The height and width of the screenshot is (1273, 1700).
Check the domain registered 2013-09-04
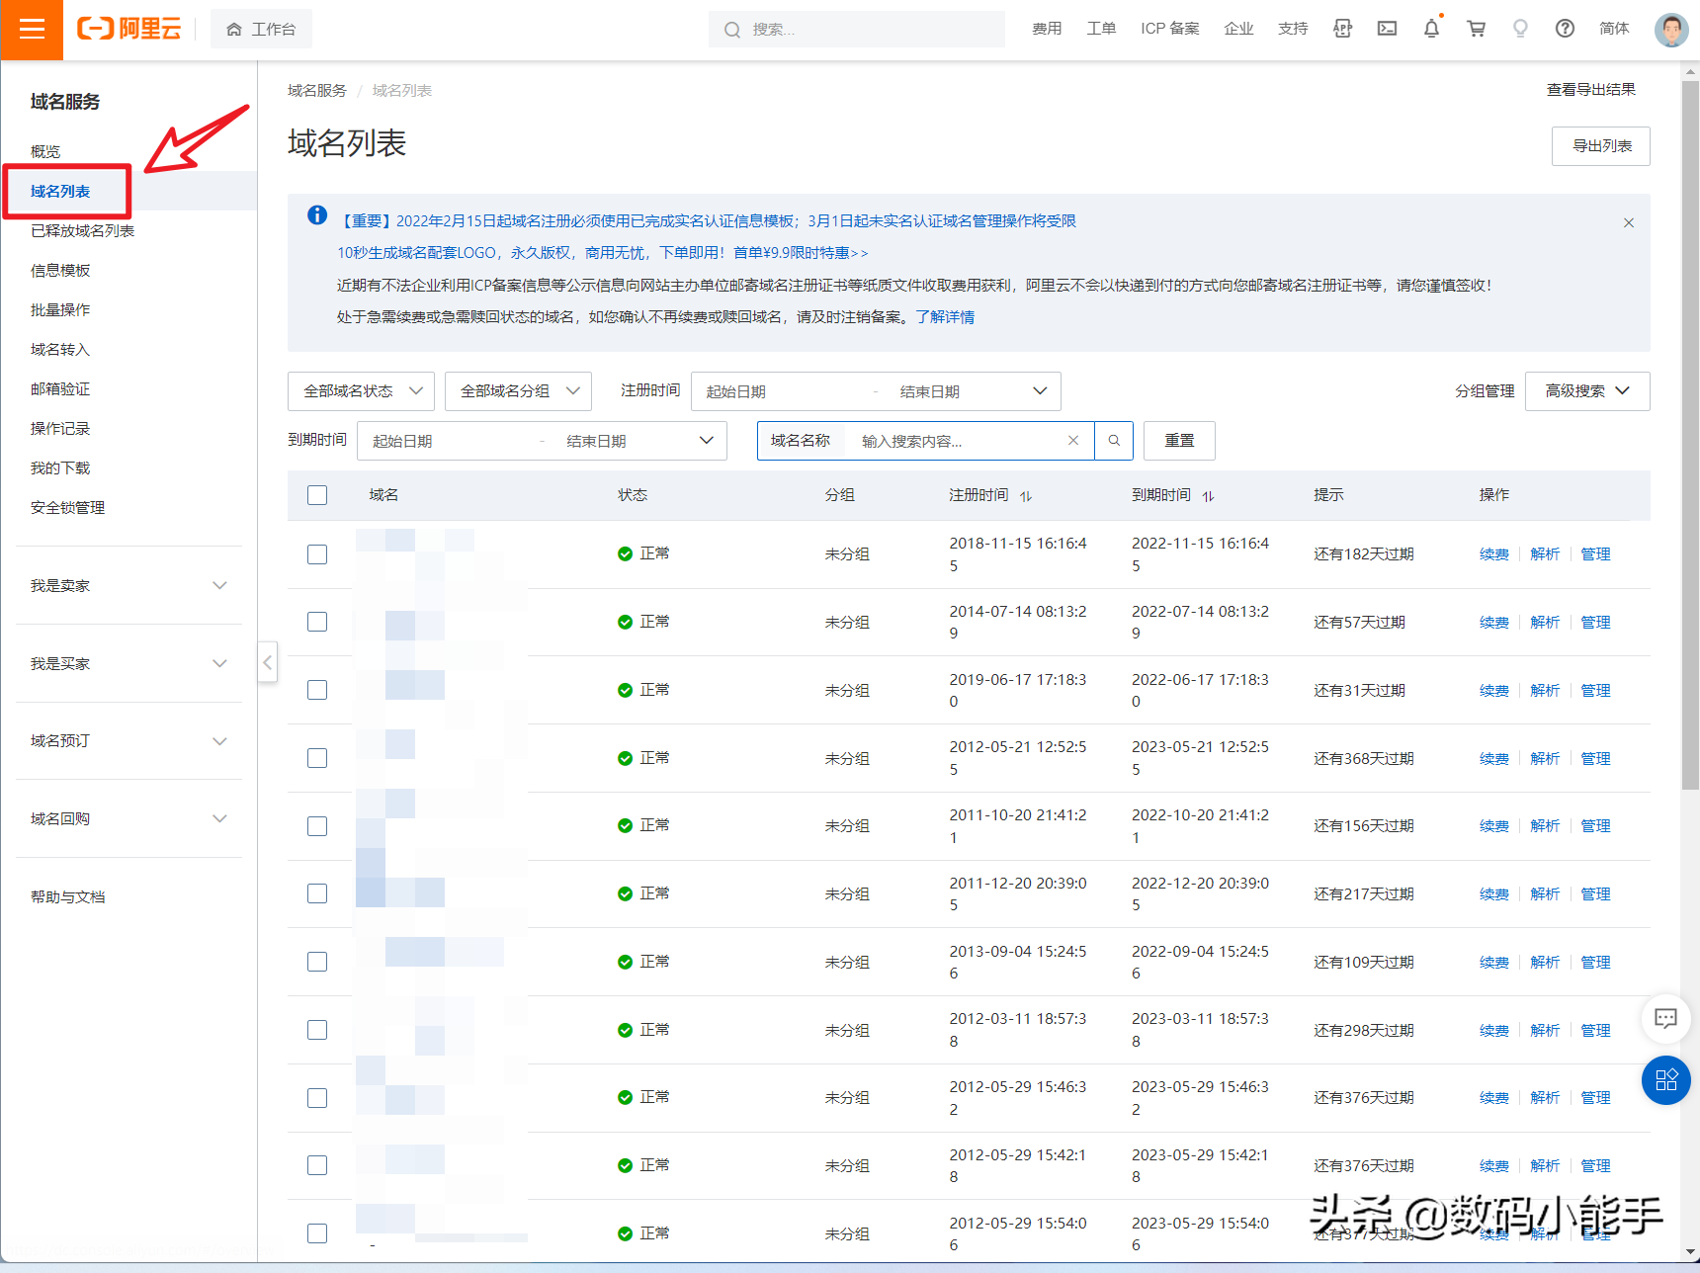click(x=317, y=962)
